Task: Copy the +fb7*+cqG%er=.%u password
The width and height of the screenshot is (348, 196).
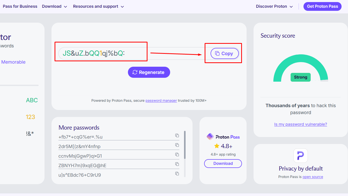Action: point(177,135)
